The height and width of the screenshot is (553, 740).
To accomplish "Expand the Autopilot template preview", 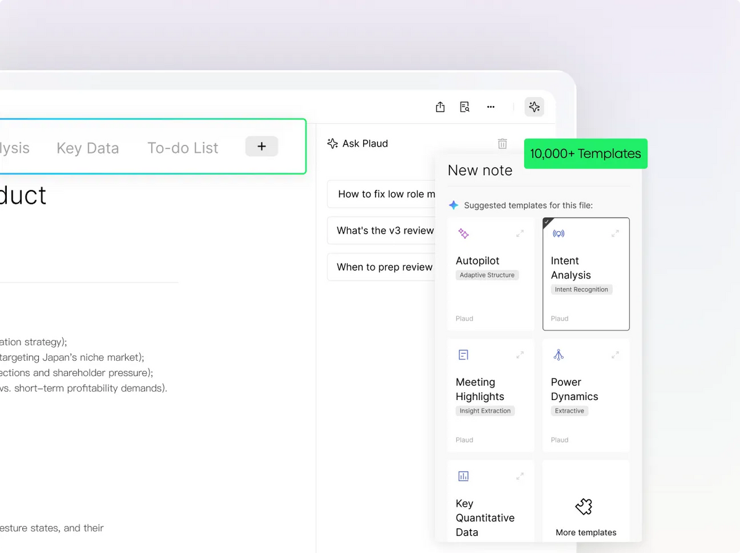I will tap(520, 234).
